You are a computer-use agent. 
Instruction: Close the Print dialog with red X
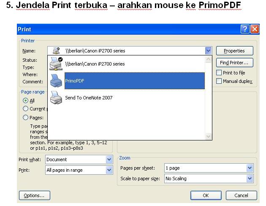click(255, 29)
